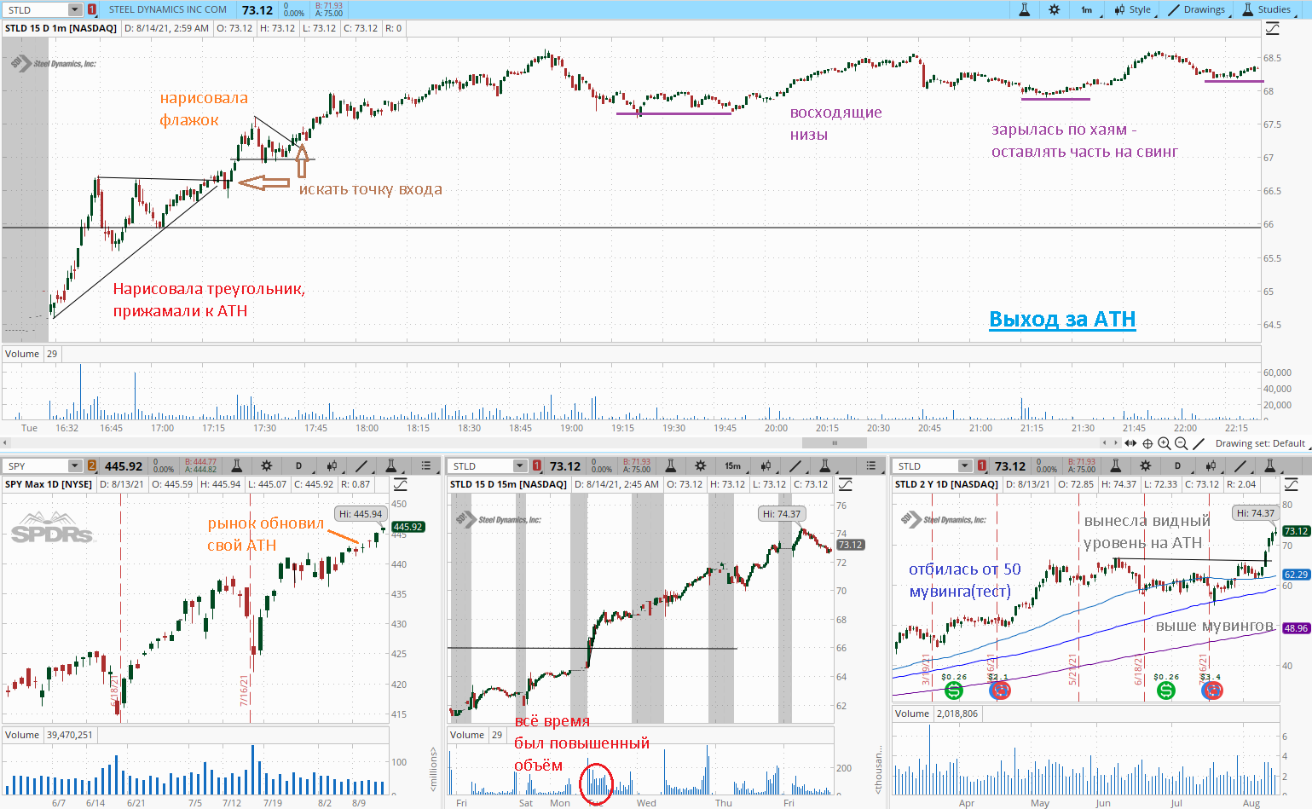Viewport: 1312px width, 809px height.
Task: Open symbol dropdown in 15m STLD panel
Action: pyautogui.click(x=520, y=465)
